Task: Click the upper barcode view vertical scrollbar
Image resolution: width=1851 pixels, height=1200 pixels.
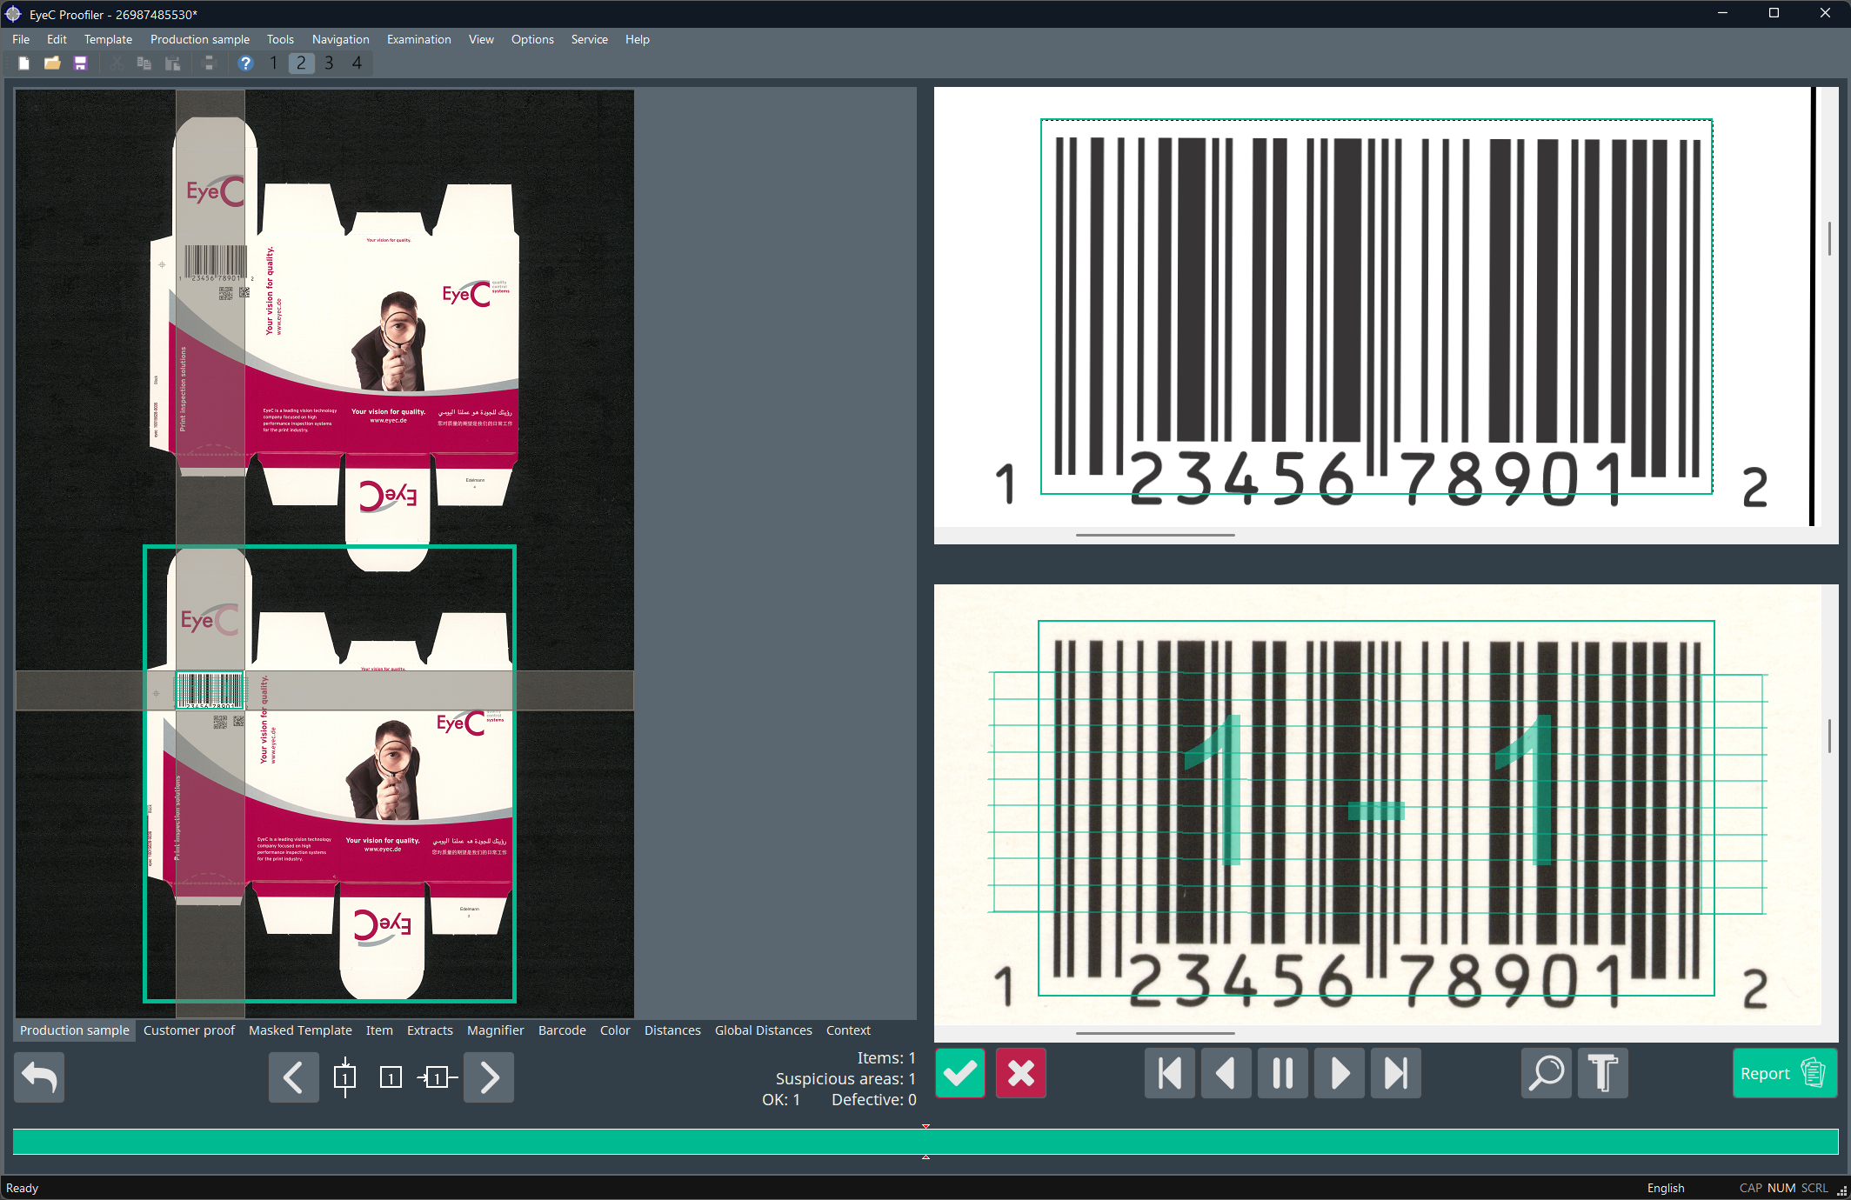Action: click(1829, 237)
